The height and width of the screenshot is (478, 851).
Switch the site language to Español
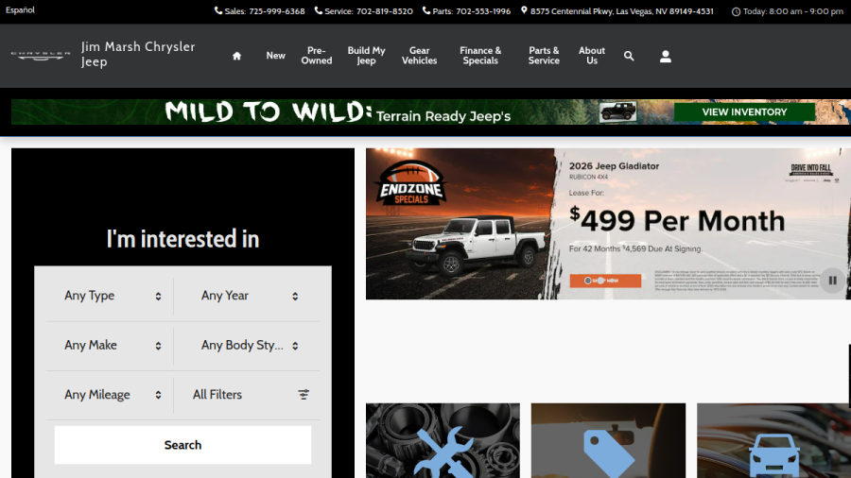coord(20,10)
